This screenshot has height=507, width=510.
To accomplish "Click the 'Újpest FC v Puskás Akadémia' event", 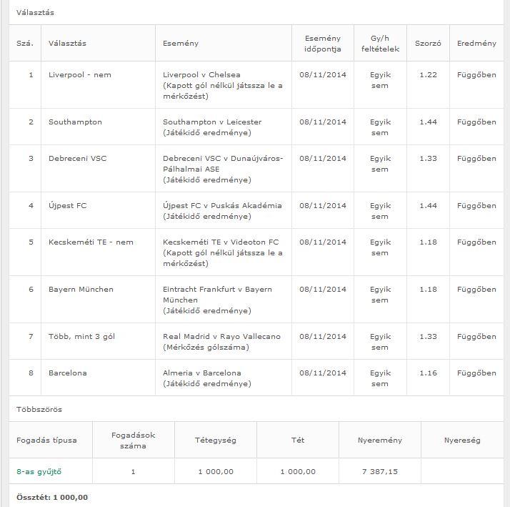I will click(x=222, y=205).
